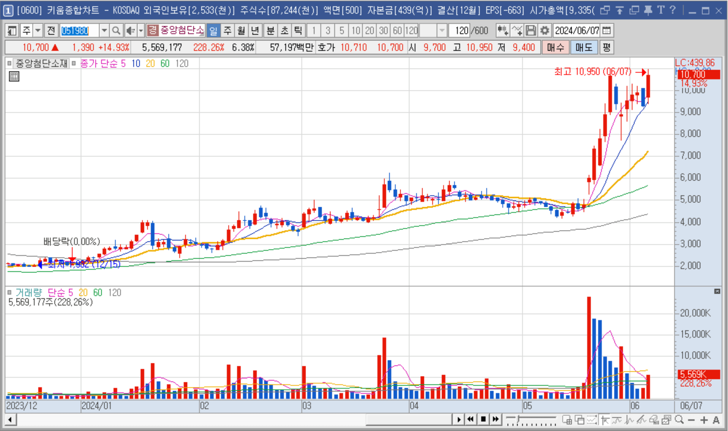
Task: Select the tick 틱 period toggle
Action: click(x=298, y=31)
